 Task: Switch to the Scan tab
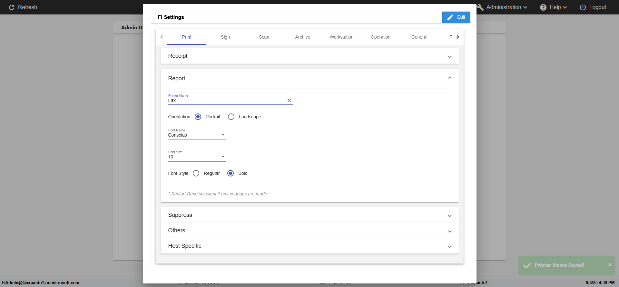point(264,37)
